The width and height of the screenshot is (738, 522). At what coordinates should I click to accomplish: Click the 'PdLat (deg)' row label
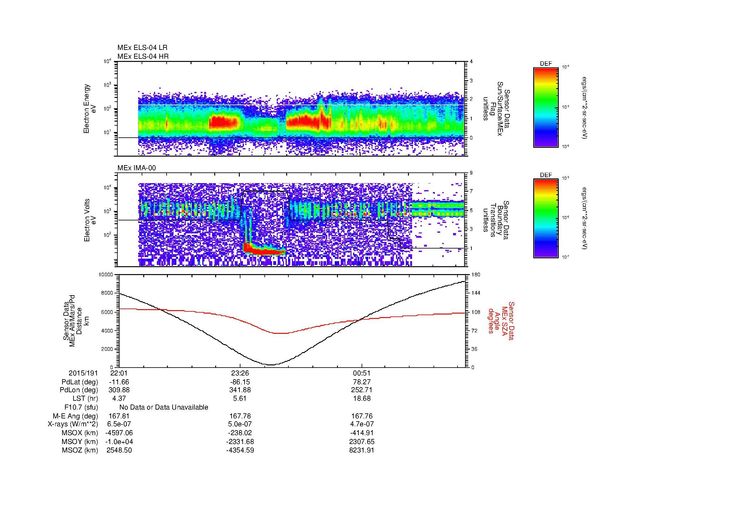point(80,382)
